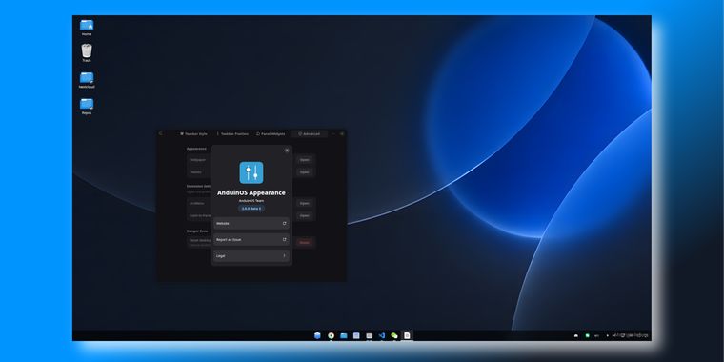The width and height of the screenshot is (724, 362).
Task: Open the start menu cube icon in taskbar
Action: [317, 335]
